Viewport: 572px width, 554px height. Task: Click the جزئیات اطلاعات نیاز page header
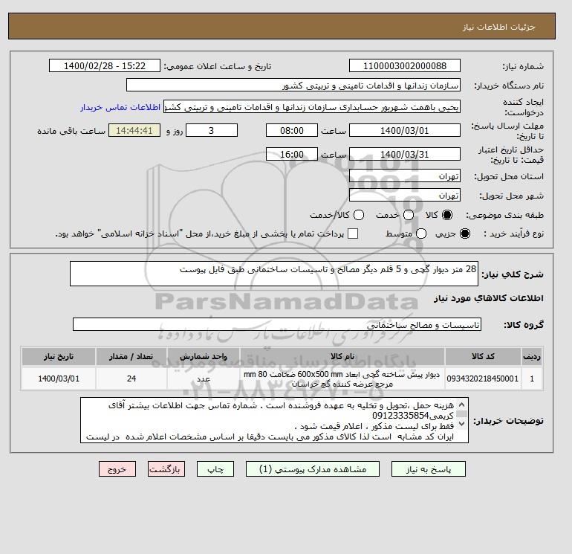click(498, 27)
